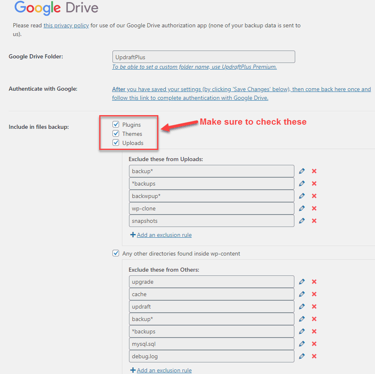Edit the *backups rule under Others exclusions
The image size is (375, 374).
point(302,332)
